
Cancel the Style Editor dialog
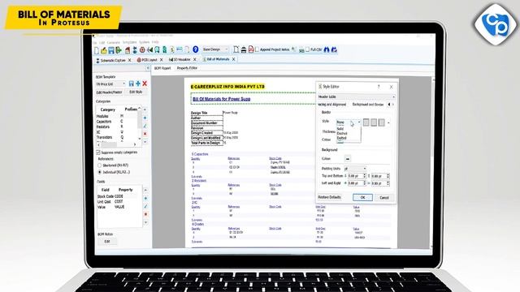(x=384, y=198)
